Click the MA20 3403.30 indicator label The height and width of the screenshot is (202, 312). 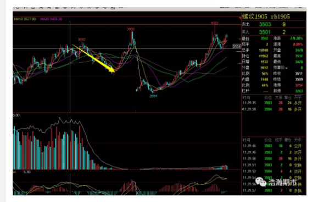tap(51, 19)
